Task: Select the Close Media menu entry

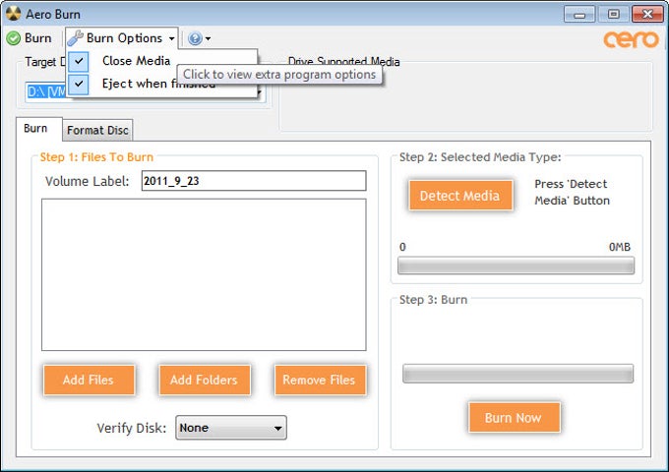Action: pyautogui.click(x=162, y=61)
